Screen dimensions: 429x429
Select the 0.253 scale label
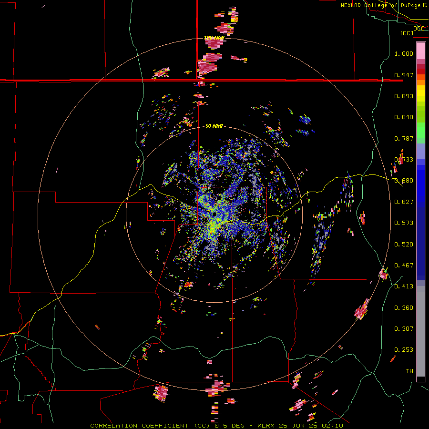coord(404,350)
